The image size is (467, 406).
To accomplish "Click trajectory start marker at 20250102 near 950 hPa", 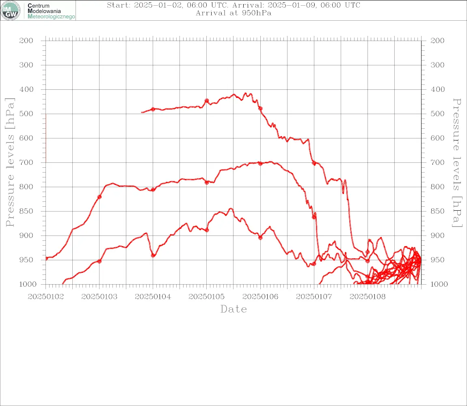I will click(x=46, y=258).
